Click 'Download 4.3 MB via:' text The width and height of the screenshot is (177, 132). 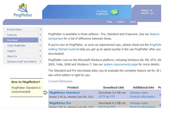(113, 103)
